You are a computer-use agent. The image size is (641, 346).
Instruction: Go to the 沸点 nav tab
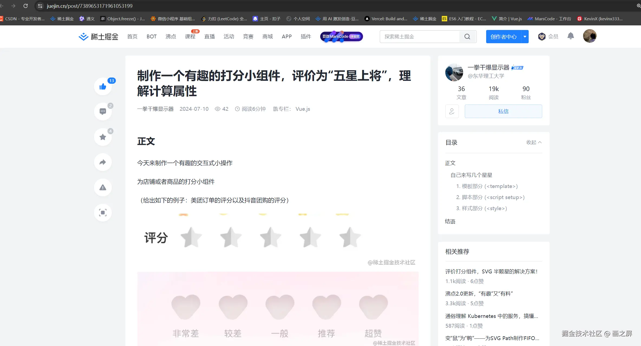[x=171, y=36]
